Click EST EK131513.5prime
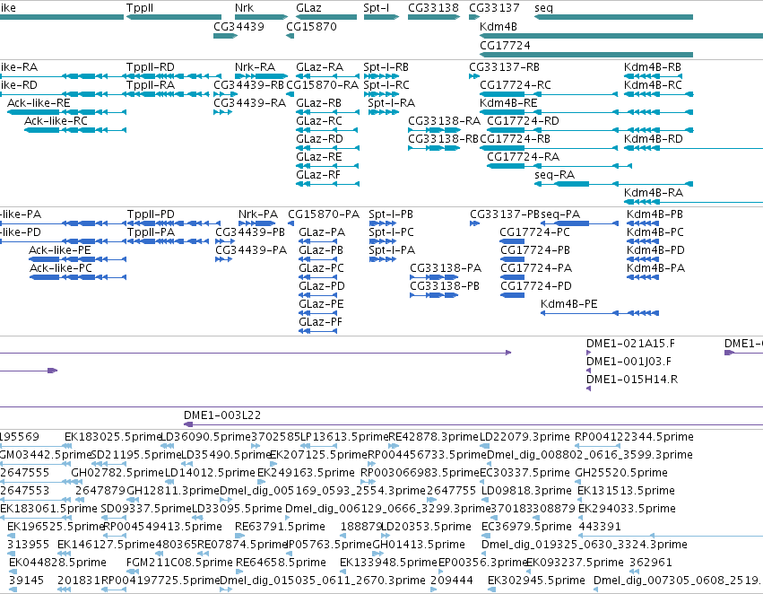763x594 pixels. [x=580, y=500]
